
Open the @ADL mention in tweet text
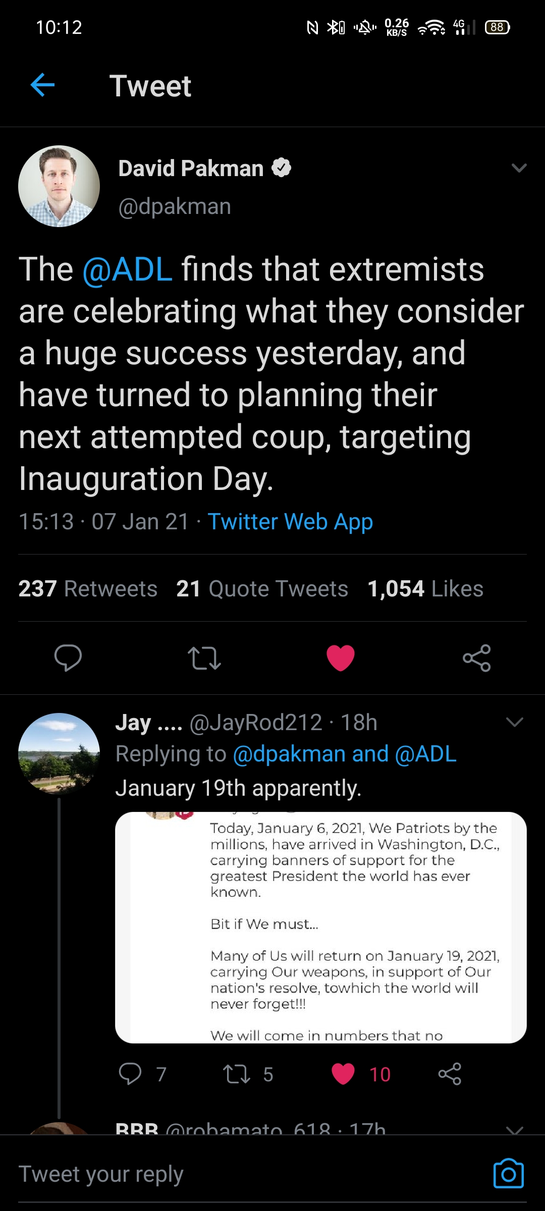[x=127, y=269]
